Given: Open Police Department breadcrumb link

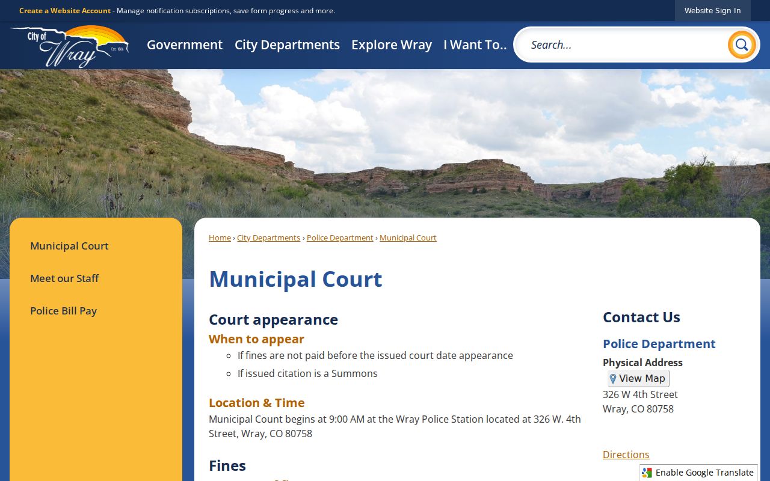Looking at the screenshot, I should click(340, 238).
